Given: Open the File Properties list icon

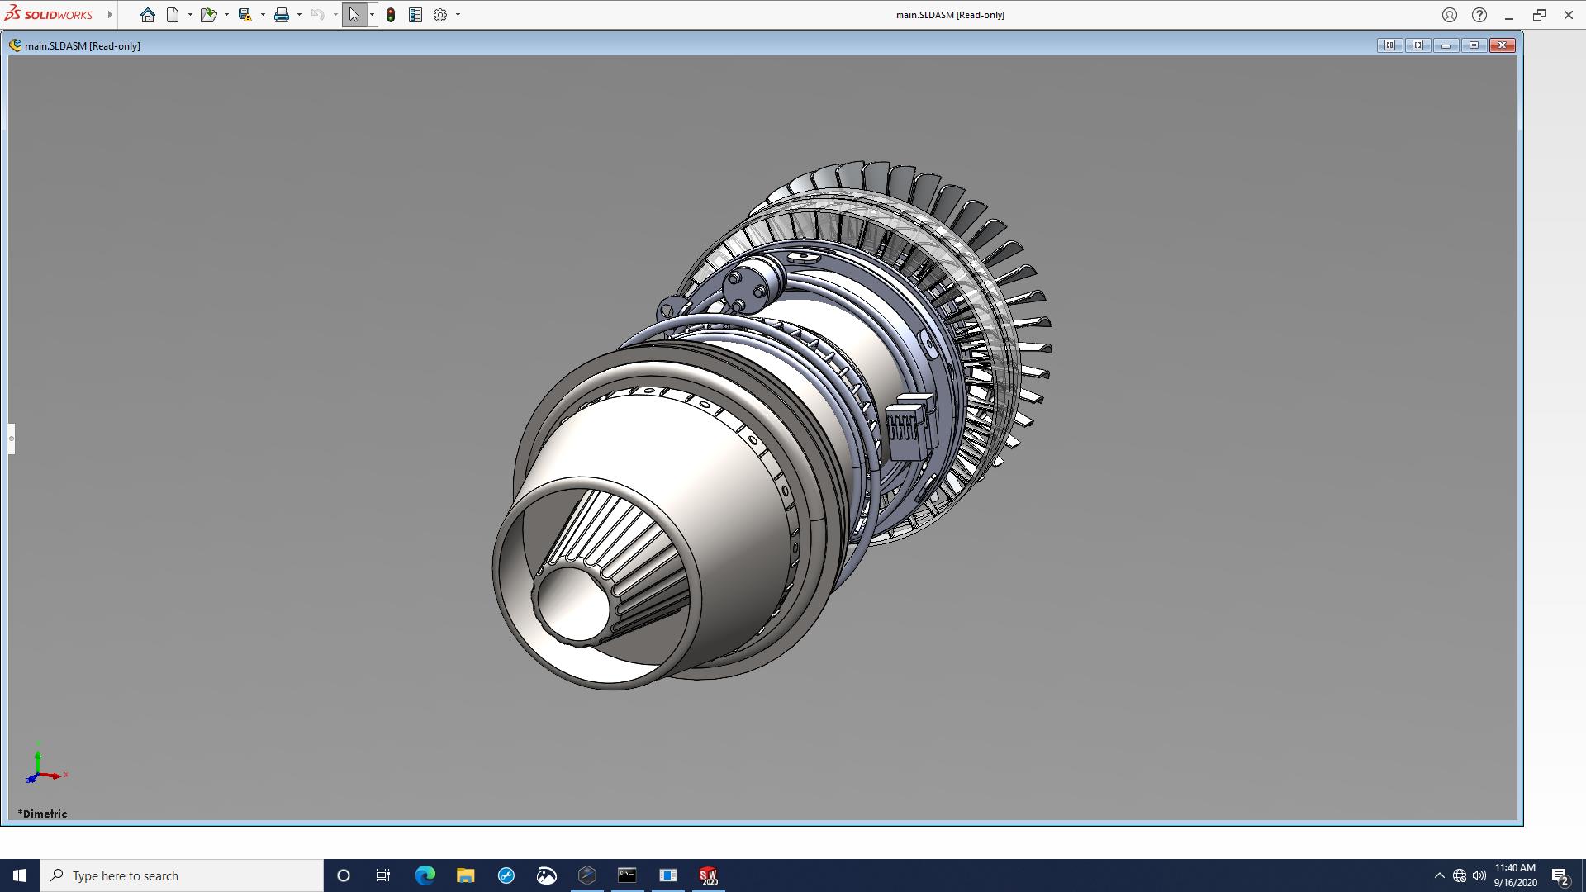Looking at the screenshot, I should click(415, 15).
